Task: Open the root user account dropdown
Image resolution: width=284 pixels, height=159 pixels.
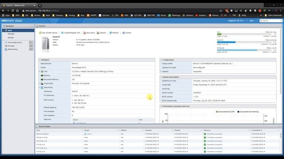Action: click(237, 21)
